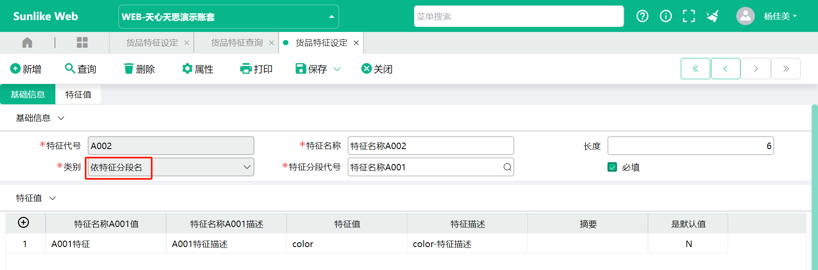Go to the first record button
The height and width of the screenshot is (270, 818).
[x=695, y=69]
